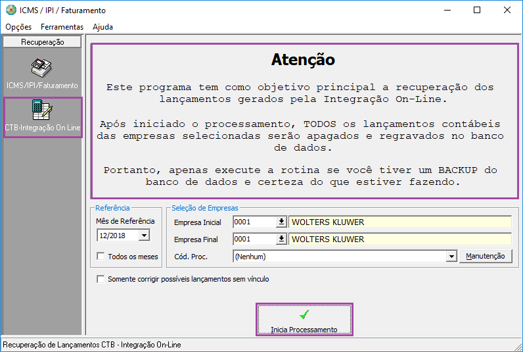Click the Recuperação panel header
523x352 pixels.
pos(42,42)
